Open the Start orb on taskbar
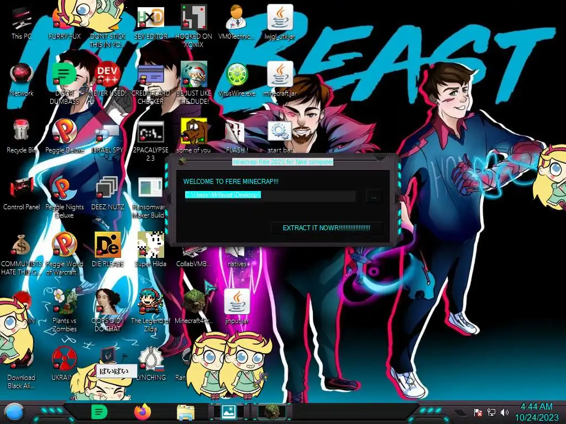566x424 pixels. [x=14, y=412]
